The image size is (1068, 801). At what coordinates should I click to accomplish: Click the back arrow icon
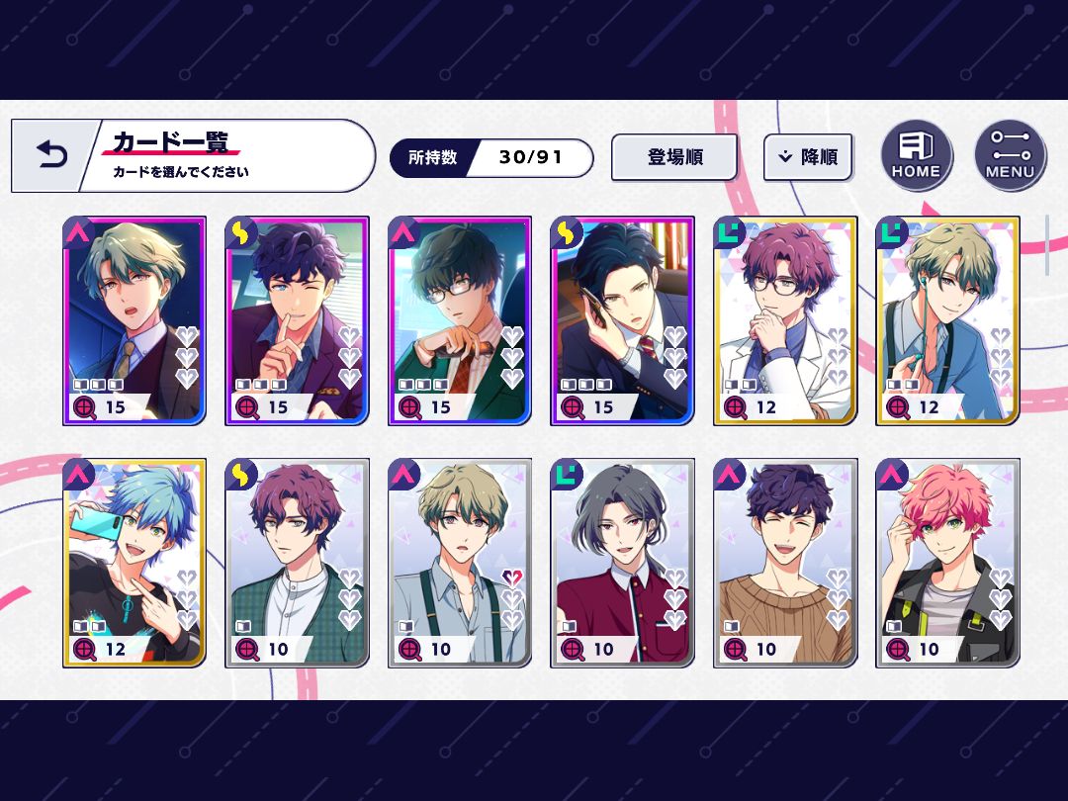pos(51,155)
